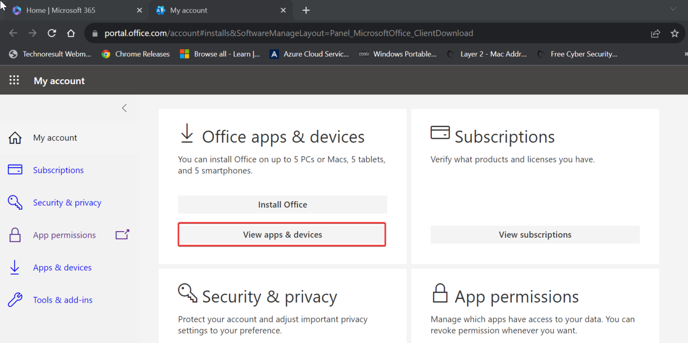
Task: Bookmark this page with the star icon
Action: tap(675, 33)
